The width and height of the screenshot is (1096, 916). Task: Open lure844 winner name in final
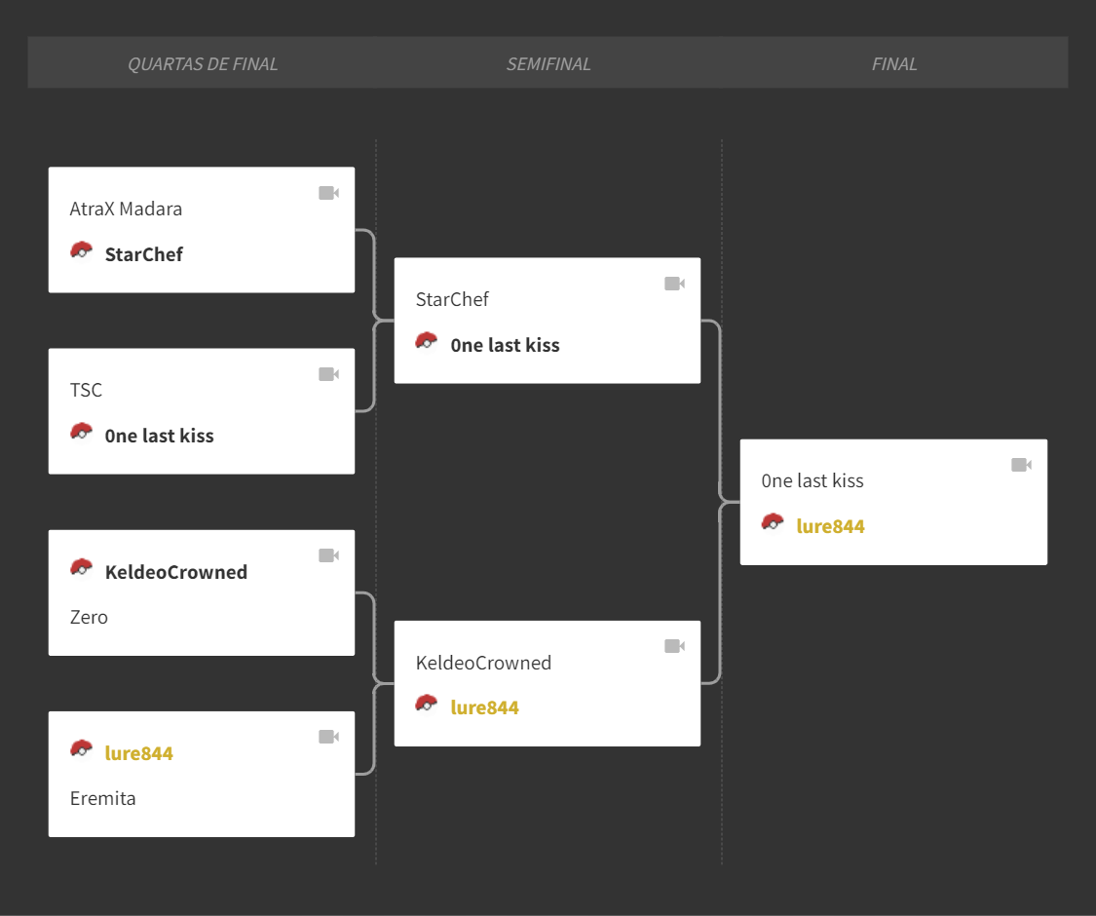(830, 526)
